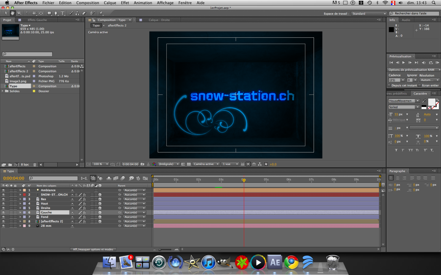Click 'Aff./masquer options et modes' button
Viewport: 441px width, 275px height.
pos(93,249)
